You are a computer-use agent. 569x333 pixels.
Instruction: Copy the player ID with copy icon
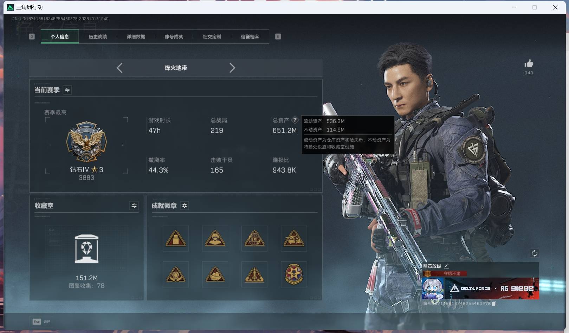[493, 304]
